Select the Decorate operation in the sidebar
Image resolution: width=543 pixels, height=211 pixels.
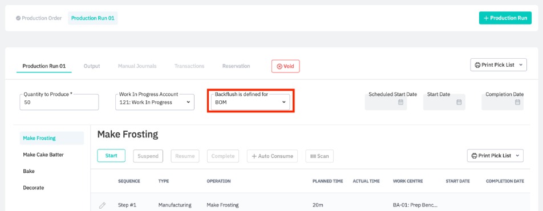click(34, 188)
